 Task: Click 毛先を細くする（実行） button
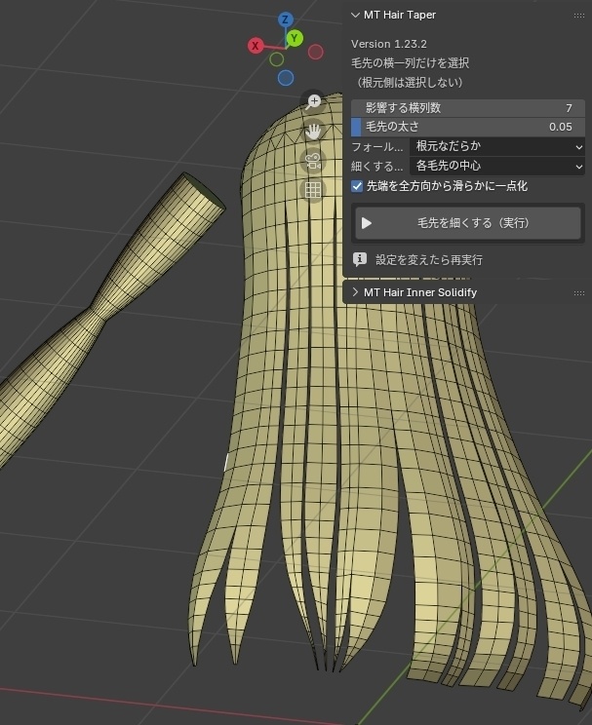468,223
